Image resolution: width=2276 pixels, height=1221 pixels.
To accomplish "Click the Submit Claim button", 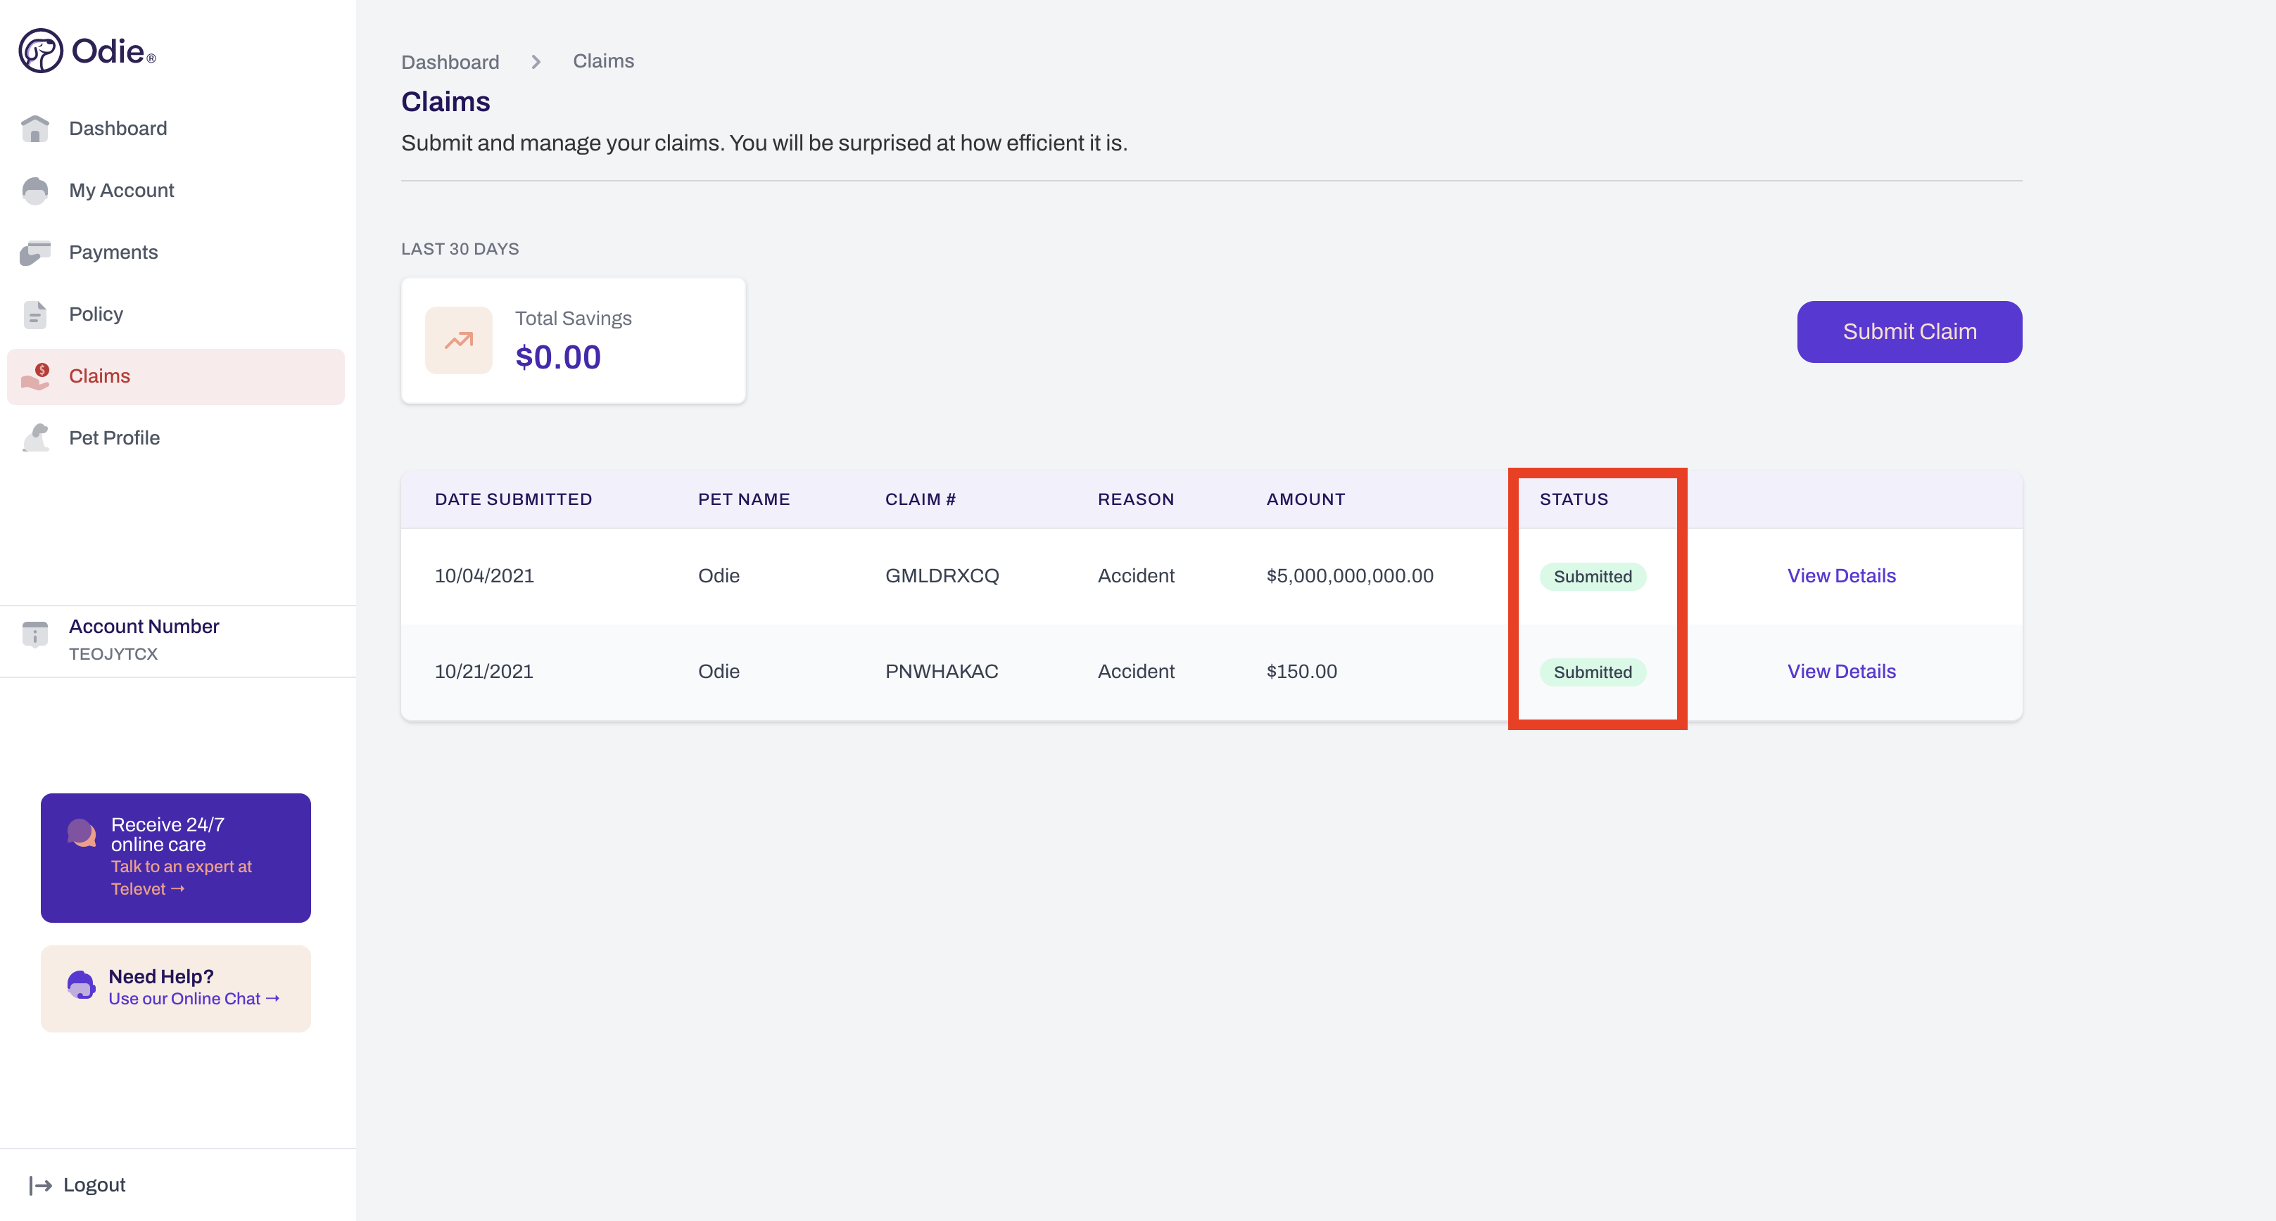I will (x=1910, y=331).
